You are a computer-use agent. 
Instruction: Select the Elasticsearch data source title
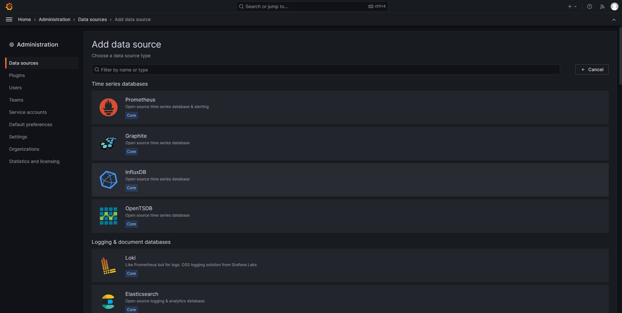[x=142, y=294]
